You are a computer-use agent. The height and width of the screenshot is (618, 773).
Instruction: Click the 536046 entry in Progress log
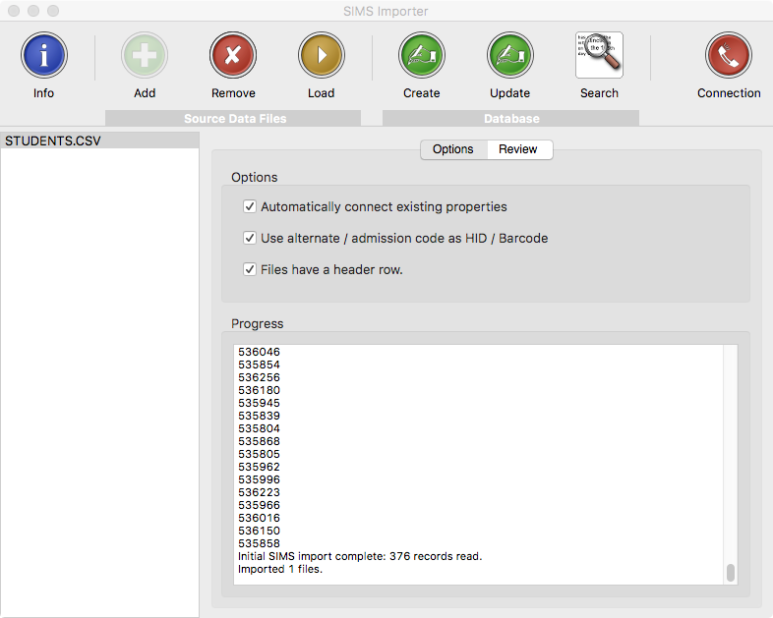[259, 352]
